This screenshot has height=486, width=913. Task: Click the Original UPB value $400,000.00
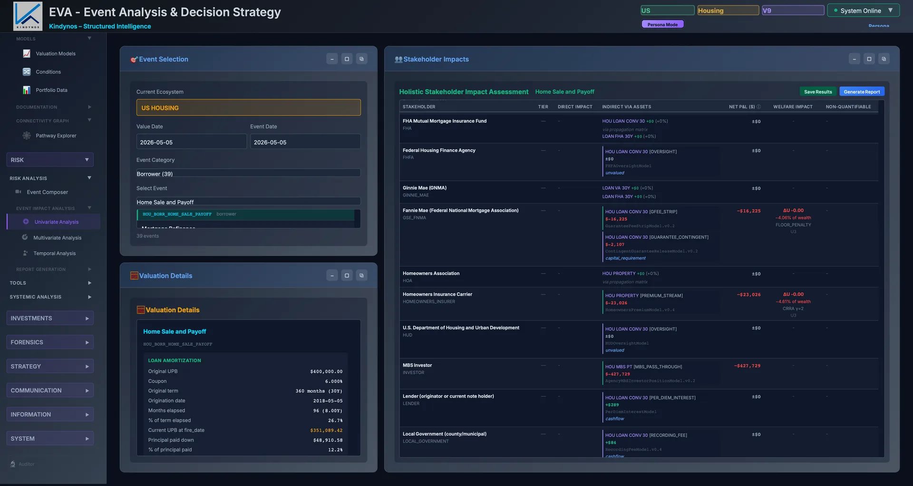[x=326, y=371]
